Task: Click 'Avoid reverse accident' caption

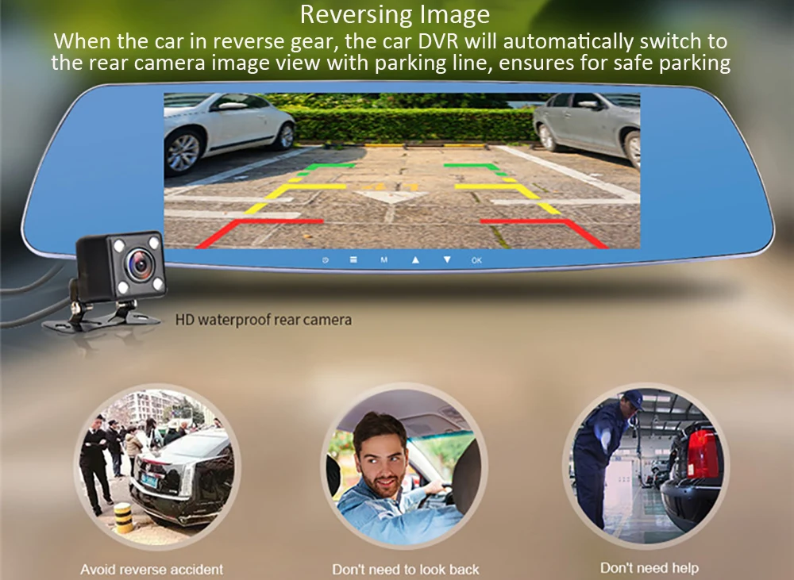Action: pos(152,570)
